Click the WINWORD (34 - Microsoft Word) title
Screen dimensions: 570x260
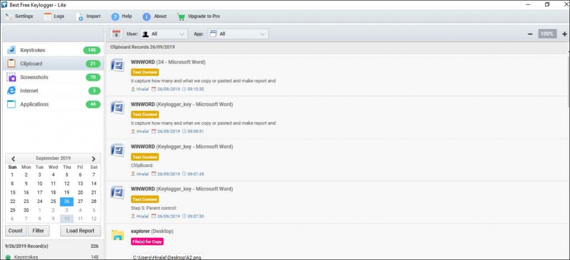pos(168,62)
